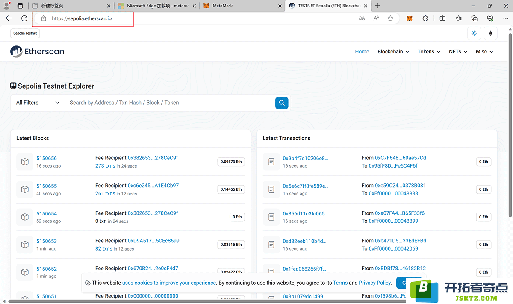513x304 pixels.
Task: Focus the Search by Address / Txn Hash field
Action: (170, 103)
